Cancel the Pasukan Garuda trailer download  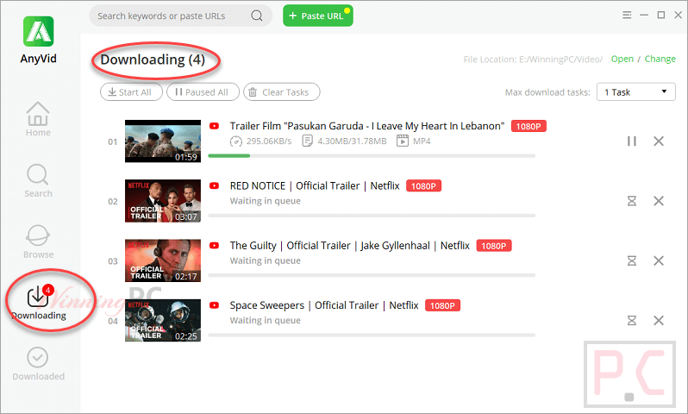click(658, 141)
